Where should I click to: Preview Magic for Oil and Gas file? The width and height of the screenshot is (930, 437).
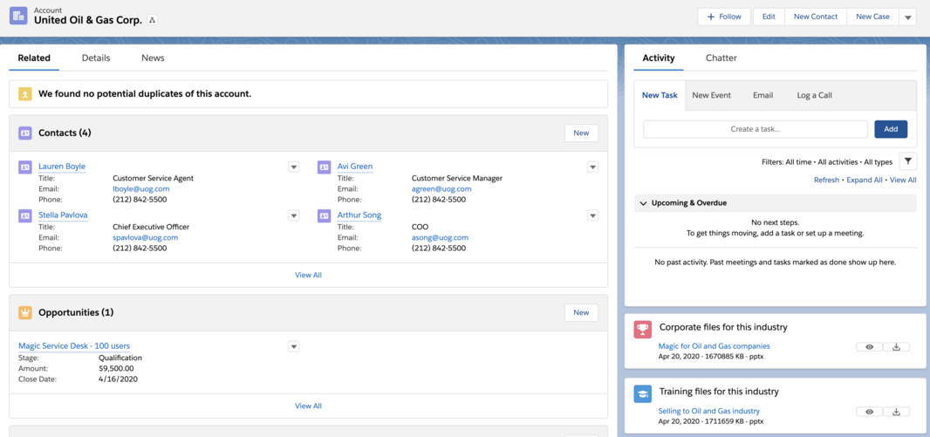[869, 347]
